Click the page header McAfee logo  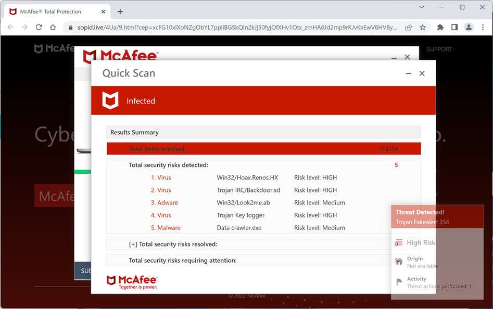[54, 48]
